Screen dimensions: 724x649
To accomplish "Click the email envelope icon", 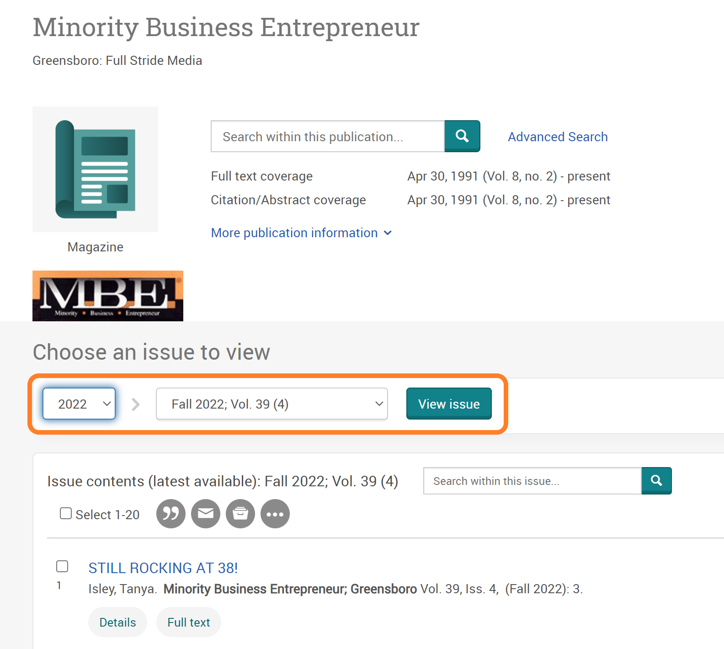I will coord(205,514).
